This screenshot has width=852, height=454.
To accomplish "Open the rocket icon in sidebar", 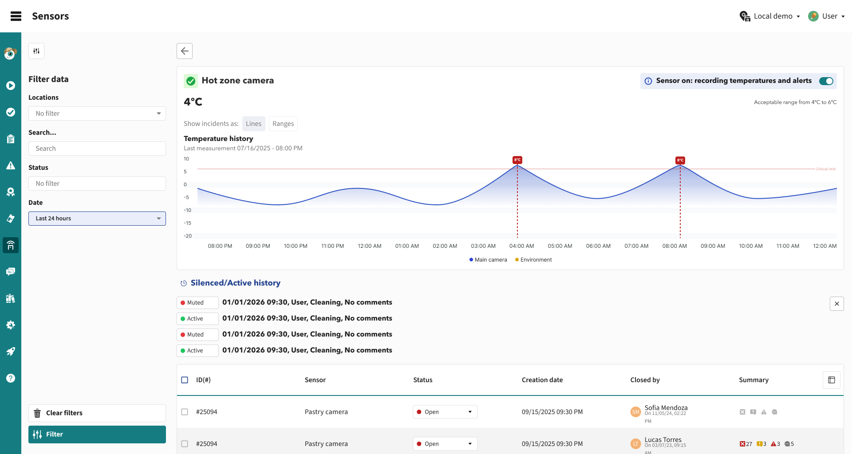I will point(11,352).
